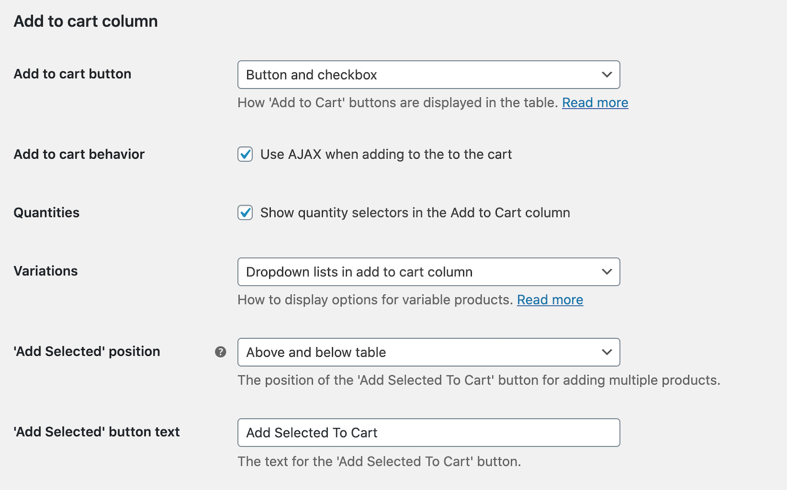
Task: Click the 'Add to cart column' section heading
Action: tap(86, 21)
